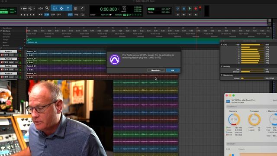
Task: Click the Return to Zero button
Action: 178,15
